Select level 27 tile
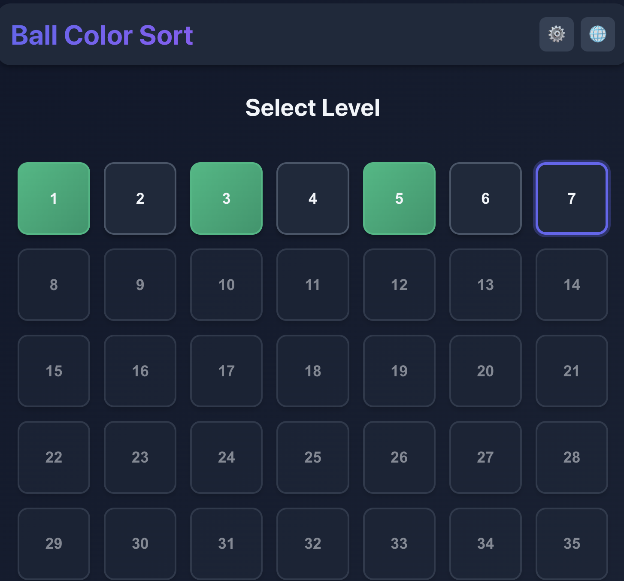 485,457
